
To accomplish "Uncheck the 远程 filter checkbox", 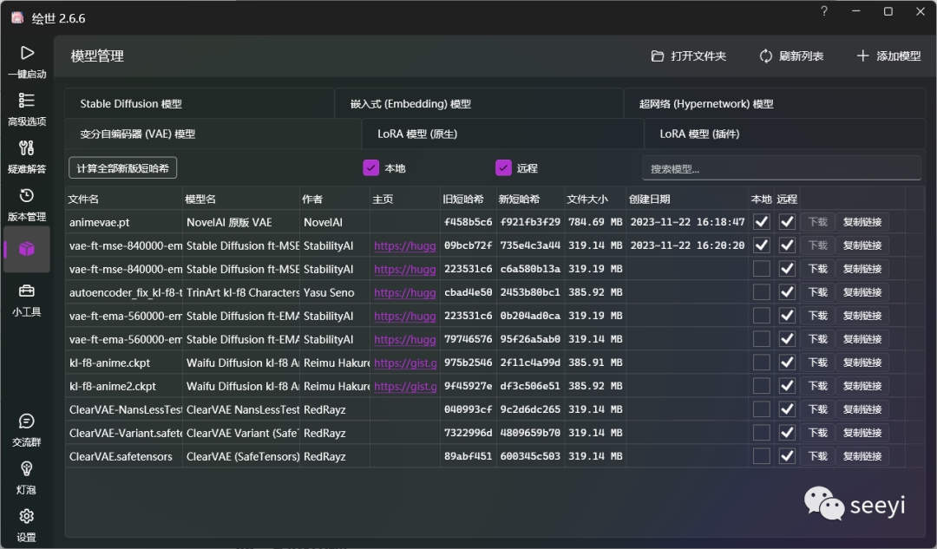I will (504, 167).
